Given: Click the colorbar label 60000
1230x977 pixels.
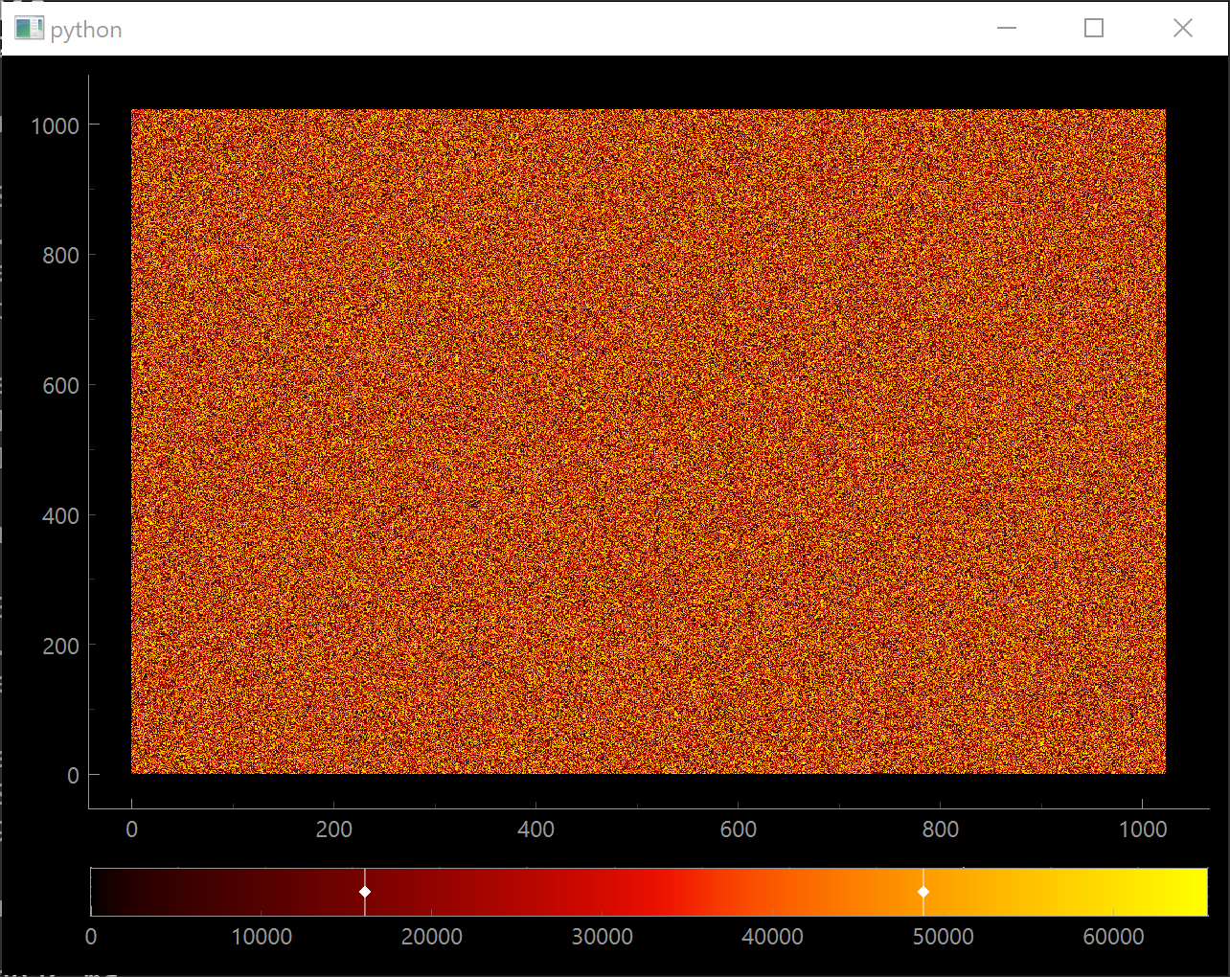Looking at the screenshot, I should (x=1114, y=937).
